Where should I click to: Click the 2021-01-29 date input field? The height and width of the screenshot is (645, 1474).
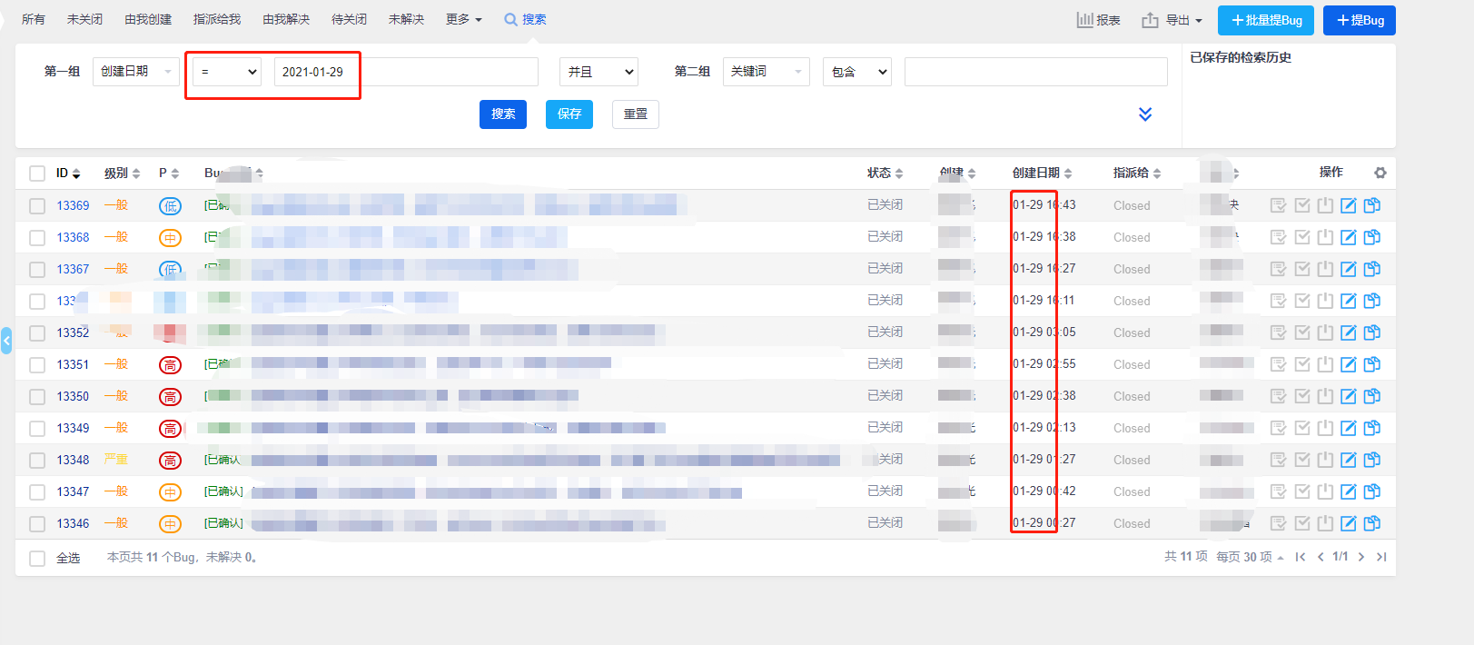(x=405, y=72)
